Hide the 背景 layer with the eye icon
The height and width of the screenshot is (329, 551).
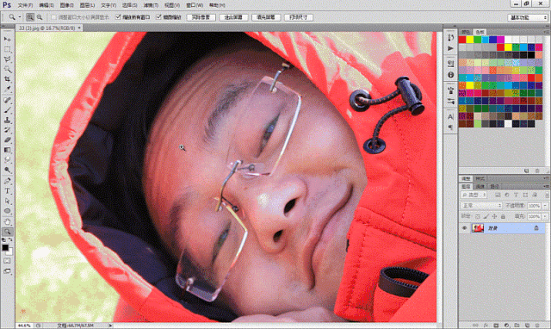tap(465, 228)
